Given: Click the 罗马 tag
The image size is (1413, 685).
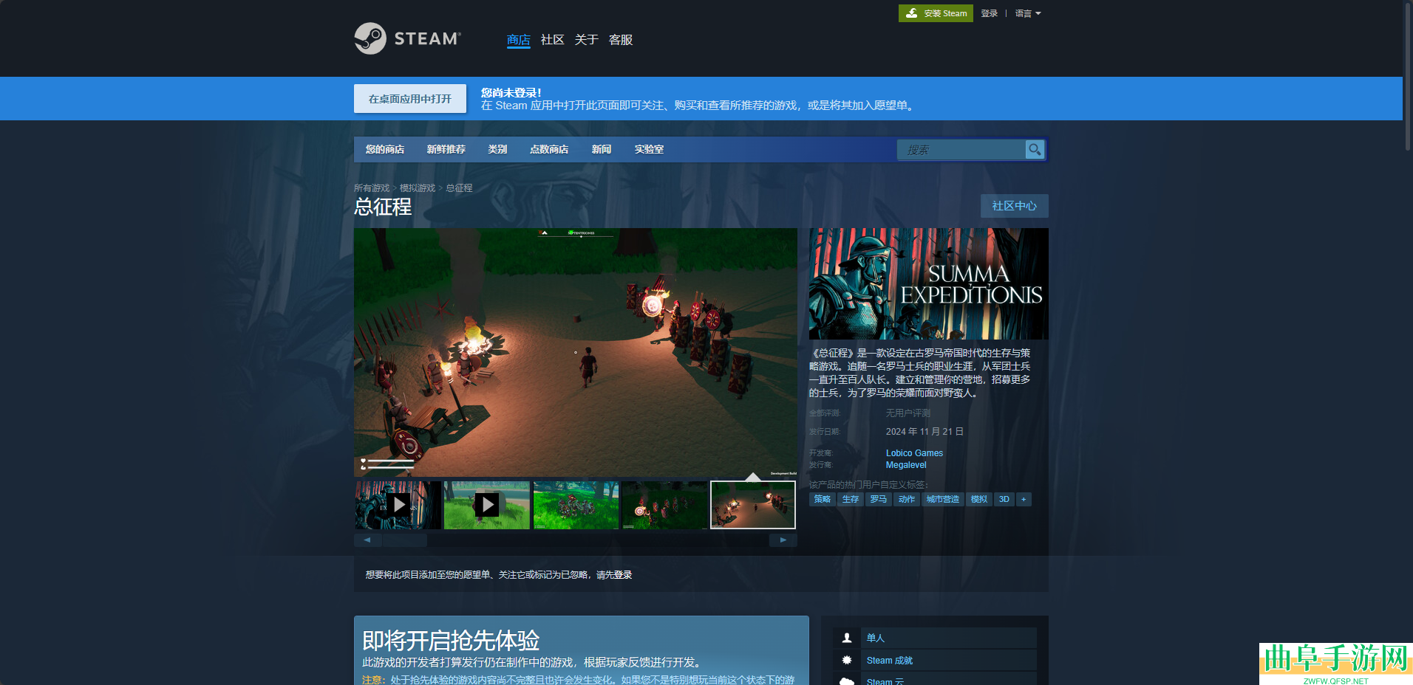Looking at the screenshot, I should pyautogui.click(x=879, y=500).
